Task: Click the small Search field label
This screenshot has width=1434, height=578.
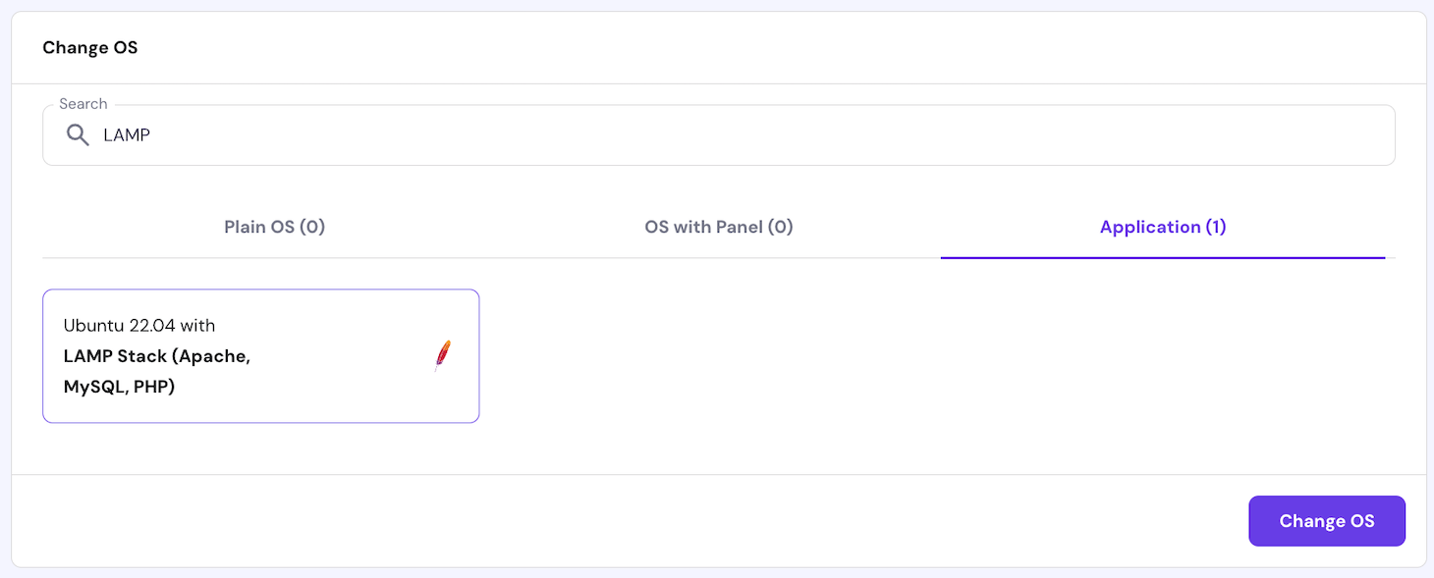Action: pyautogui.click(x=83, y=104)
